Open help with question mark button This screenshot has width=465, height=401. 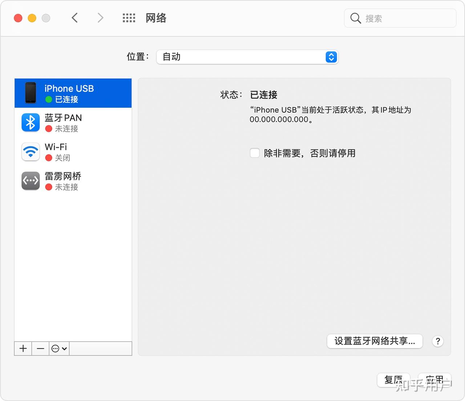[438, 341]
